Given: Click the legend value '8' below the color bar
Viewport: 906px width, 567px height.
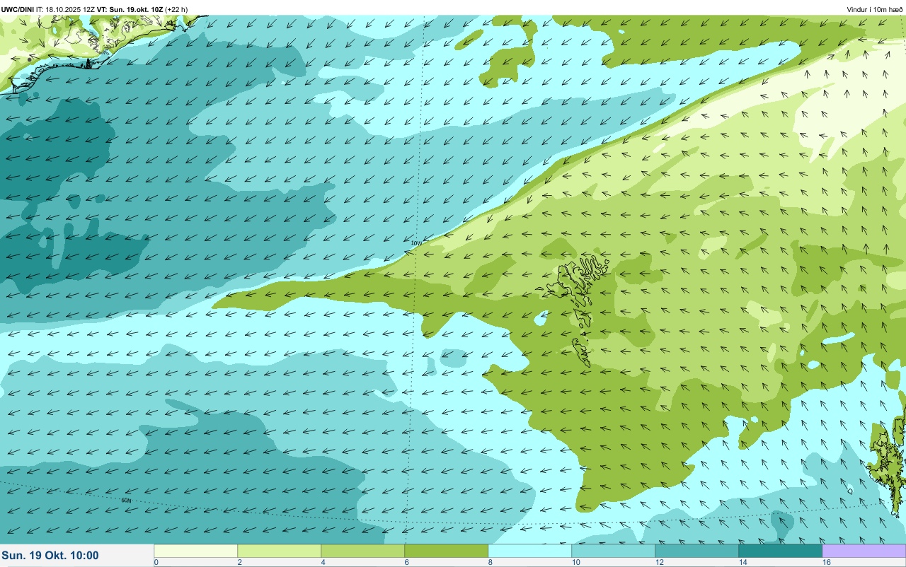Looking at the screenshot, I should click(490, 562).
